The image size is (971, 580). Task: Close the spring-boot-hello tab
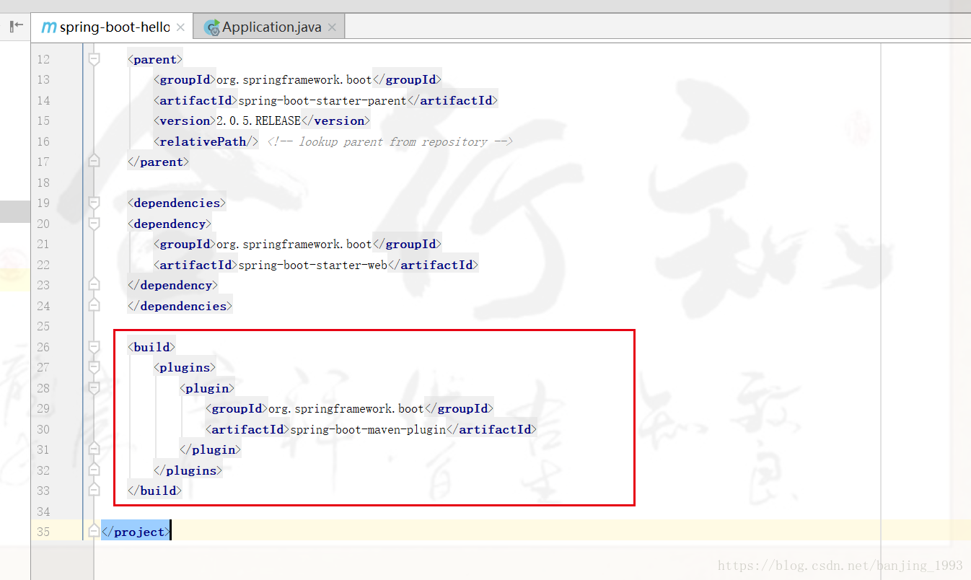click(180, 27)
